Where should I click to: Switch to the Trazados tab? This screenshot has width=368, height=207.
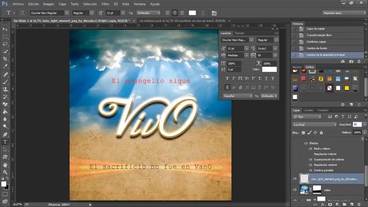click(323, 110)
